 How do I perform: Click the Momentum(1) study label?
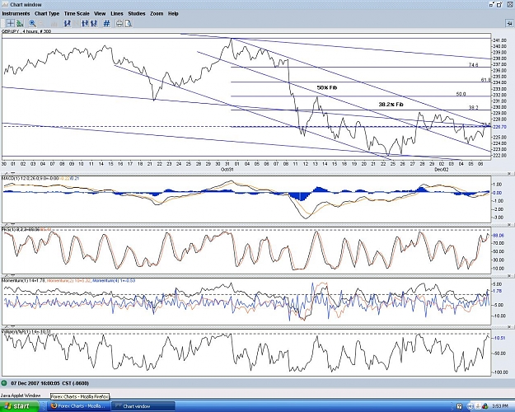[24, 281]
